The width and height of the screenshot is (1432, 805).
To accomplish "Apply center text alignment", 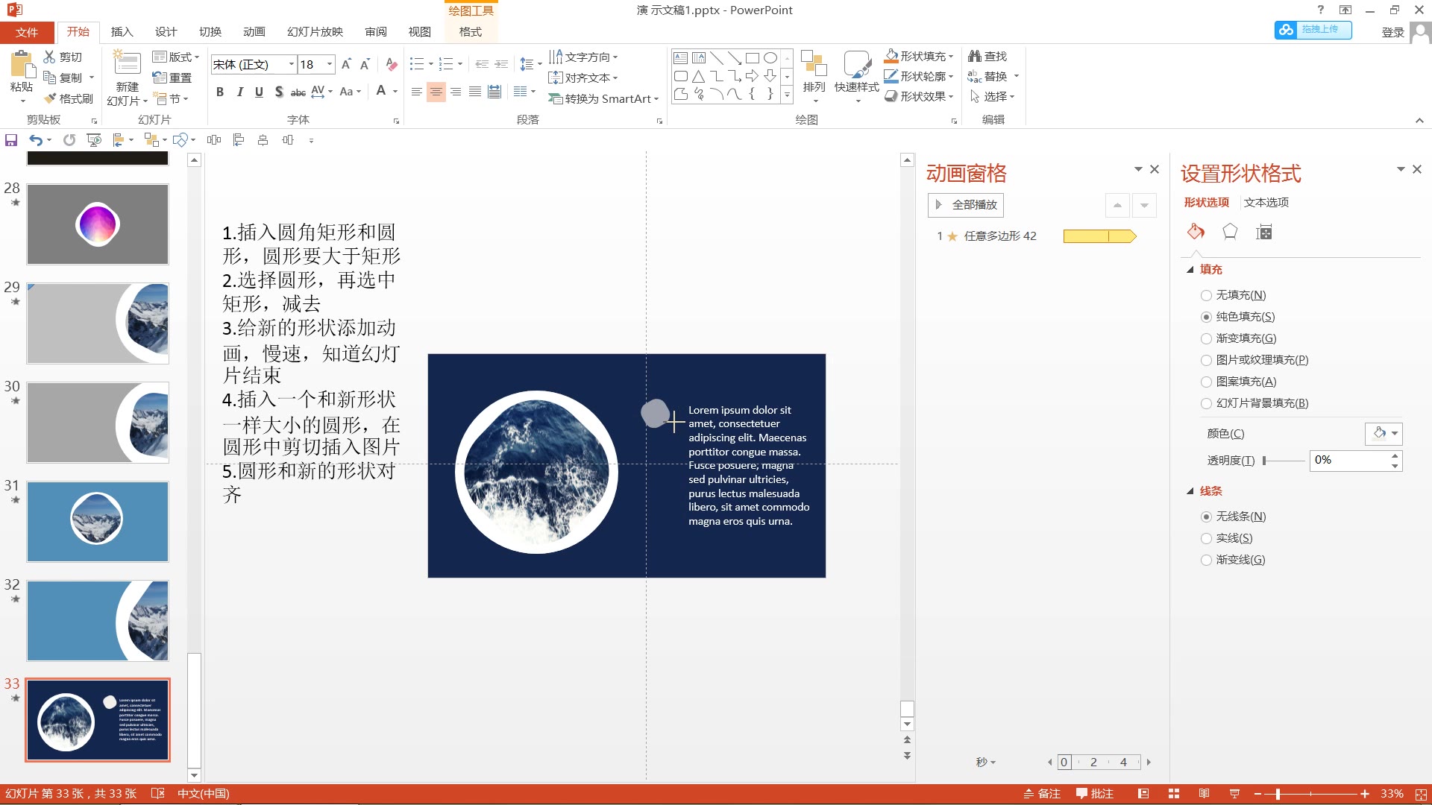I will (436, 92).
